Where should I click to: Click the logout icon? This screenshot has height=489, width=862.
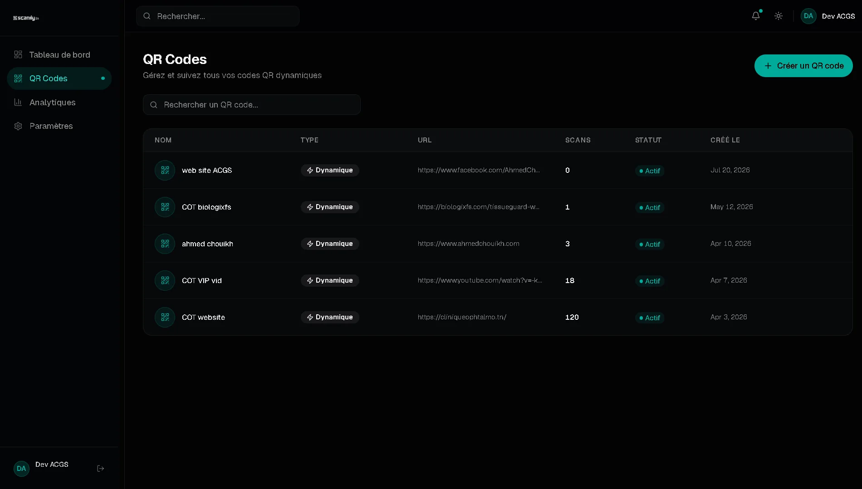(101, 469)
